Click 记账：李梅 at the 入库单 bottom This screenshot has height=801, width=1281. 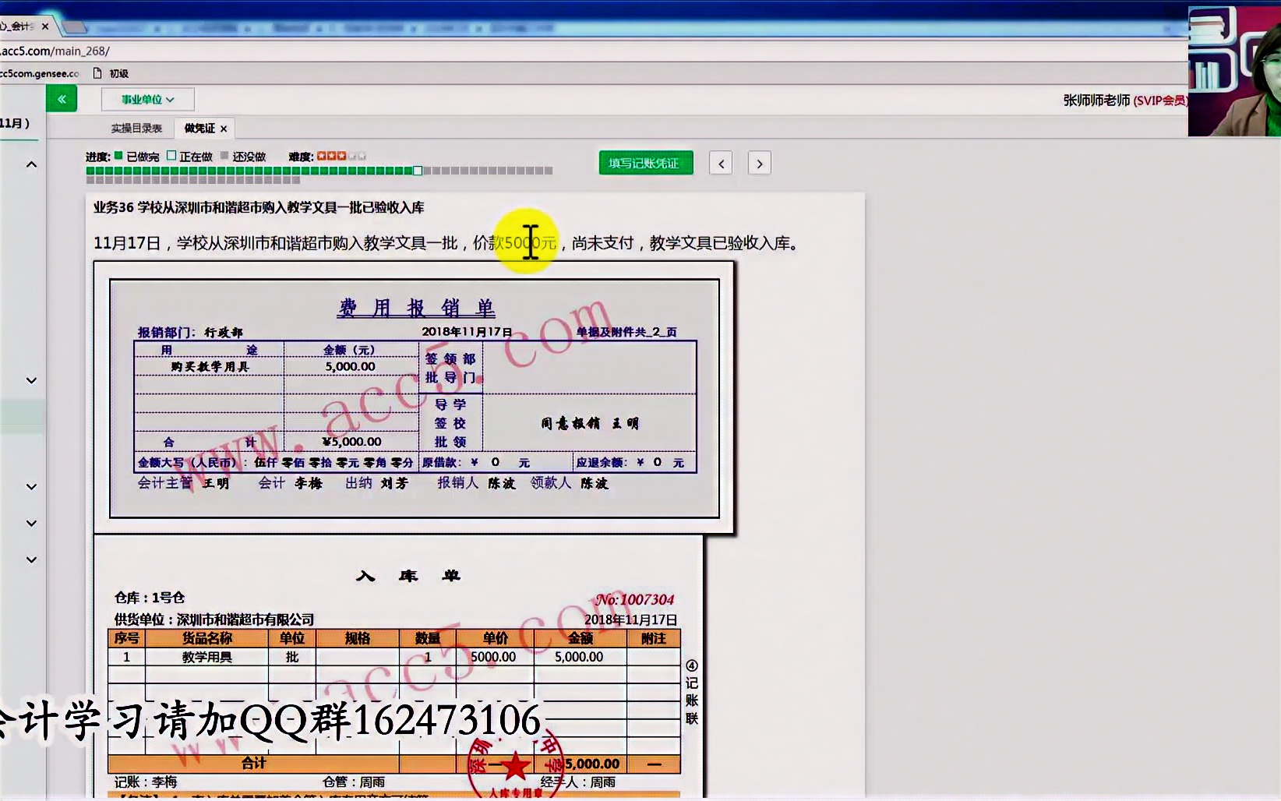[146, 782]
